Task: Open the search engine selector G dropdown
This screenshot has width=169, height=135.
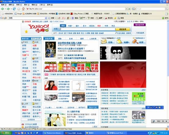Action: point(134,9)
